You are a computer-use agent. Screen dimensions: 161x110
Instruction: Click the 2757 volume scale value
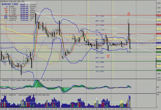[x=158, y=95]
